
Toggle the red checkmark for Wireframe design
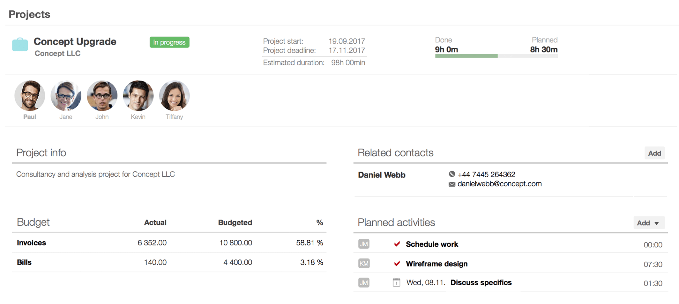tap(397, 264)
